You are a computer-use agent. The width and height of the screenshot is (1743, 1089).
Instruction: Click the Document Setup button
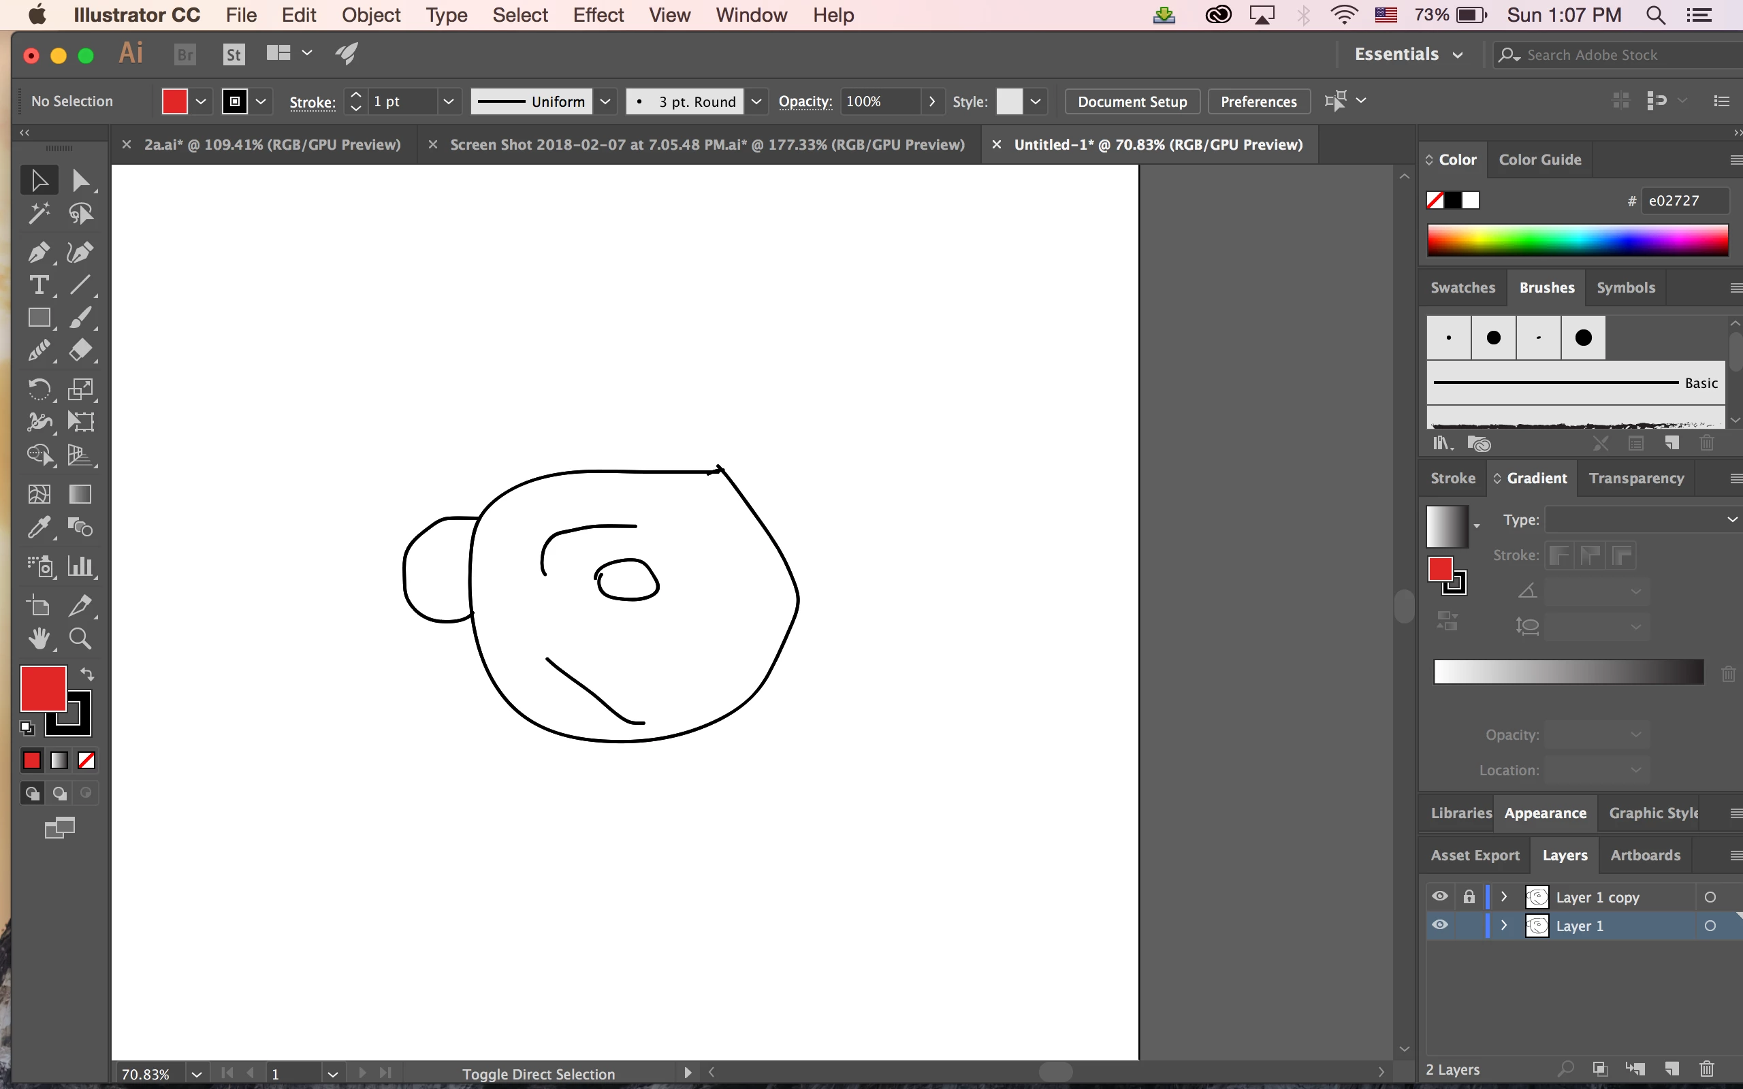coord(1132,101)
